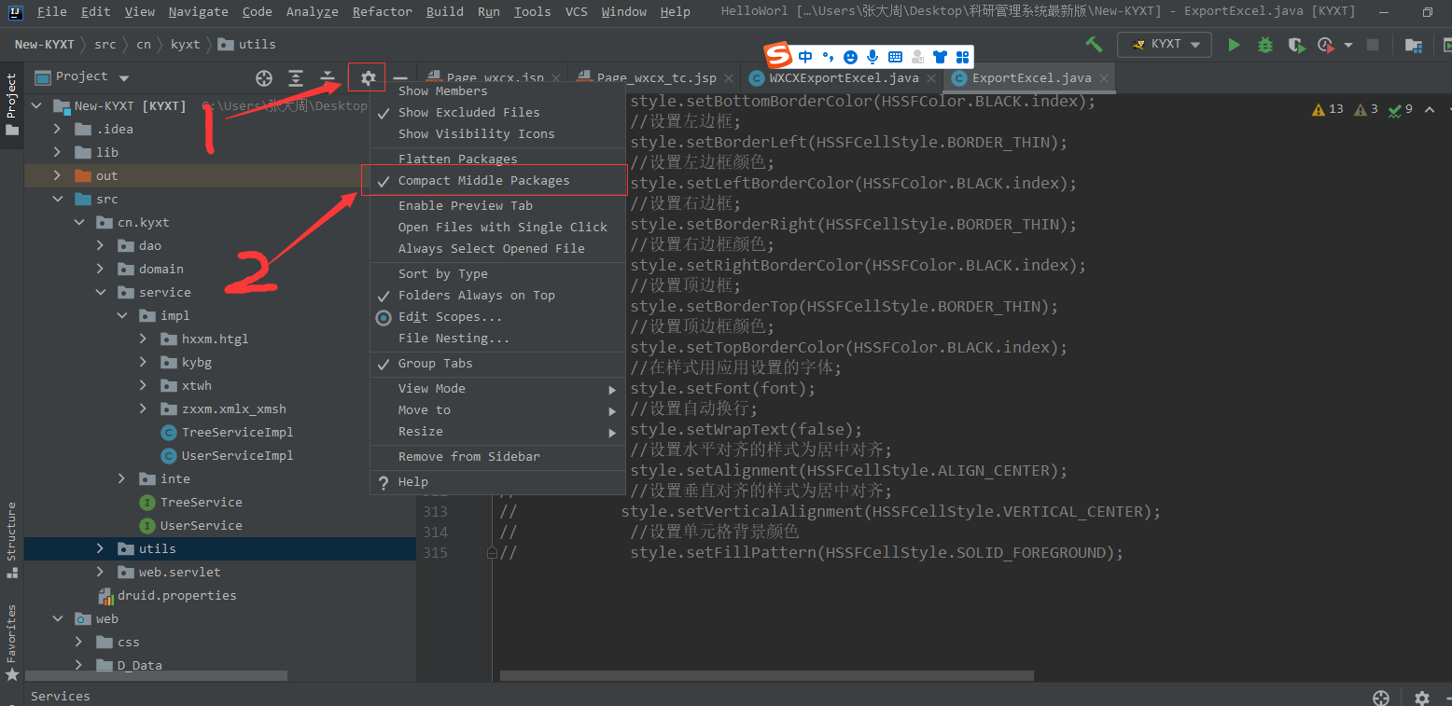Click the Sogou input method S icon
The height and width of the screenshot is (706, 1452).
pos(777,57)
